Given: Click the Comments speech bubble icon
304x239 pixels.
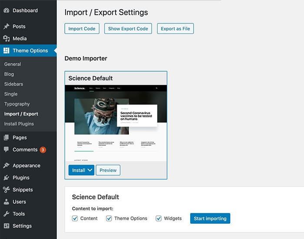Looking at the screenshot, I should click(7, 149).
